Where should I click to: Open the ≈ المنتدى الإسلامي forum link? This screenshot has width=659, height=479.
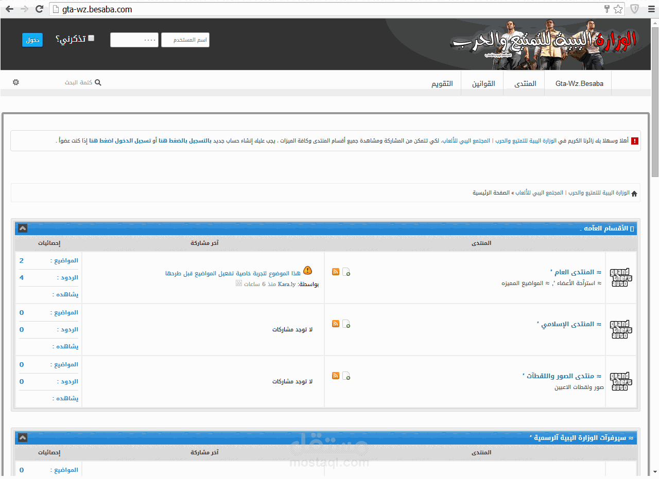[x=569, y=324]
